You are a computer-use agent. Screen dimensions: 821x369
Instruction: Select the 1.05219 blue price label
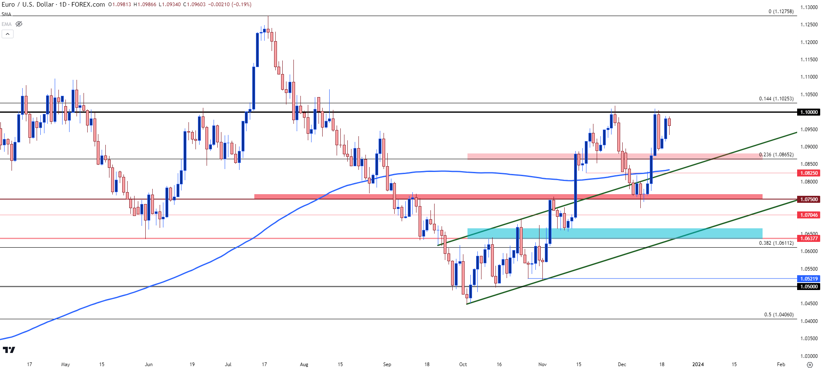809,279
